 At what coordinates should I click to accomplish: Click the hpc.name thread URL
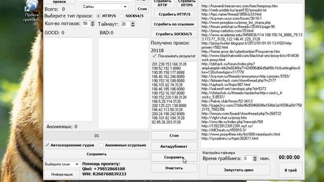tap(231, 14)
